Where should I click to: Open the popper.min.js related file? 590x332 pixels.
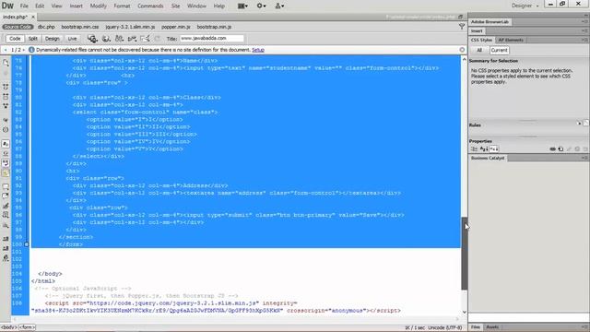click(176, 27)
